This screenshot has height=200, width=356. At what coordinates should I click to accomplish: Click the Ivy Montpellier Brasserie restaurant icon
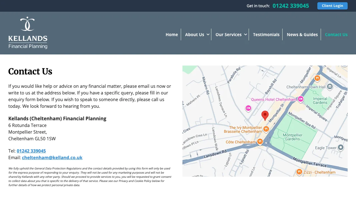pyautogui.click(x=266, y=129)
